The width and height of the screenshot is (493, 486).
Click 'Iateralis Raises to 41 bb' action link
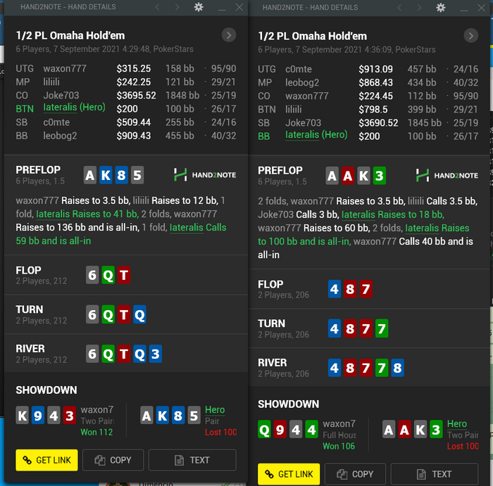pos(87,214)
